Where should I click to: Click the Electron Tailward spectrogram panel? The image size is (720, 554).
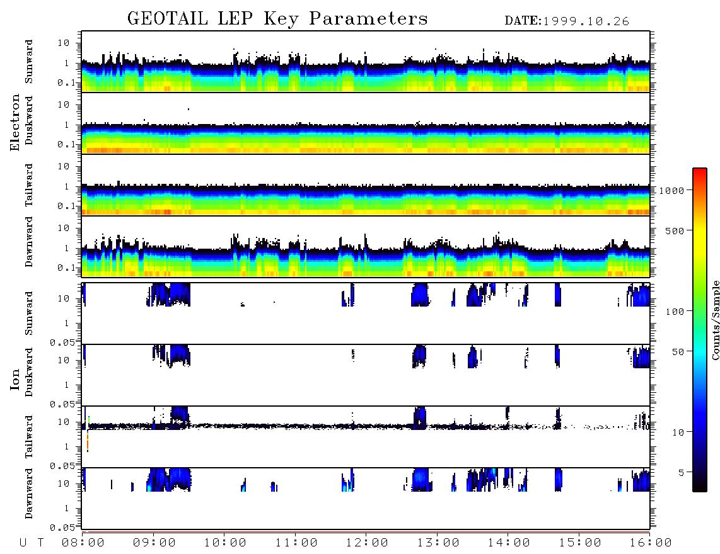pos(366,185)
